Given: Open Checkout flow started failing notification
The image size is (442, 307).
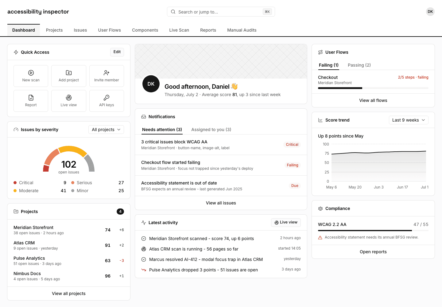Looking at the screenshot, I should click(x=221, y=165).
